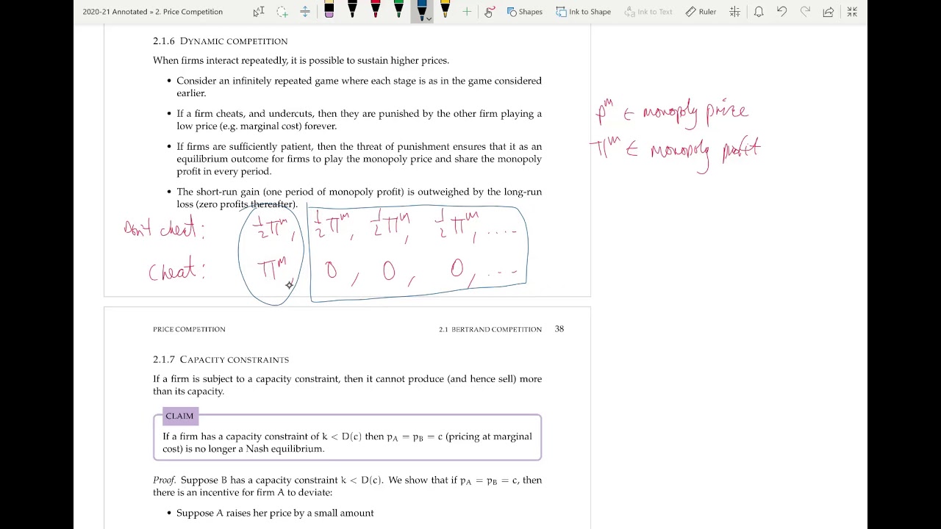This screenshot has height=529, width=941.
Task: Pick the yellow highlighter
Action: [445, 10]
